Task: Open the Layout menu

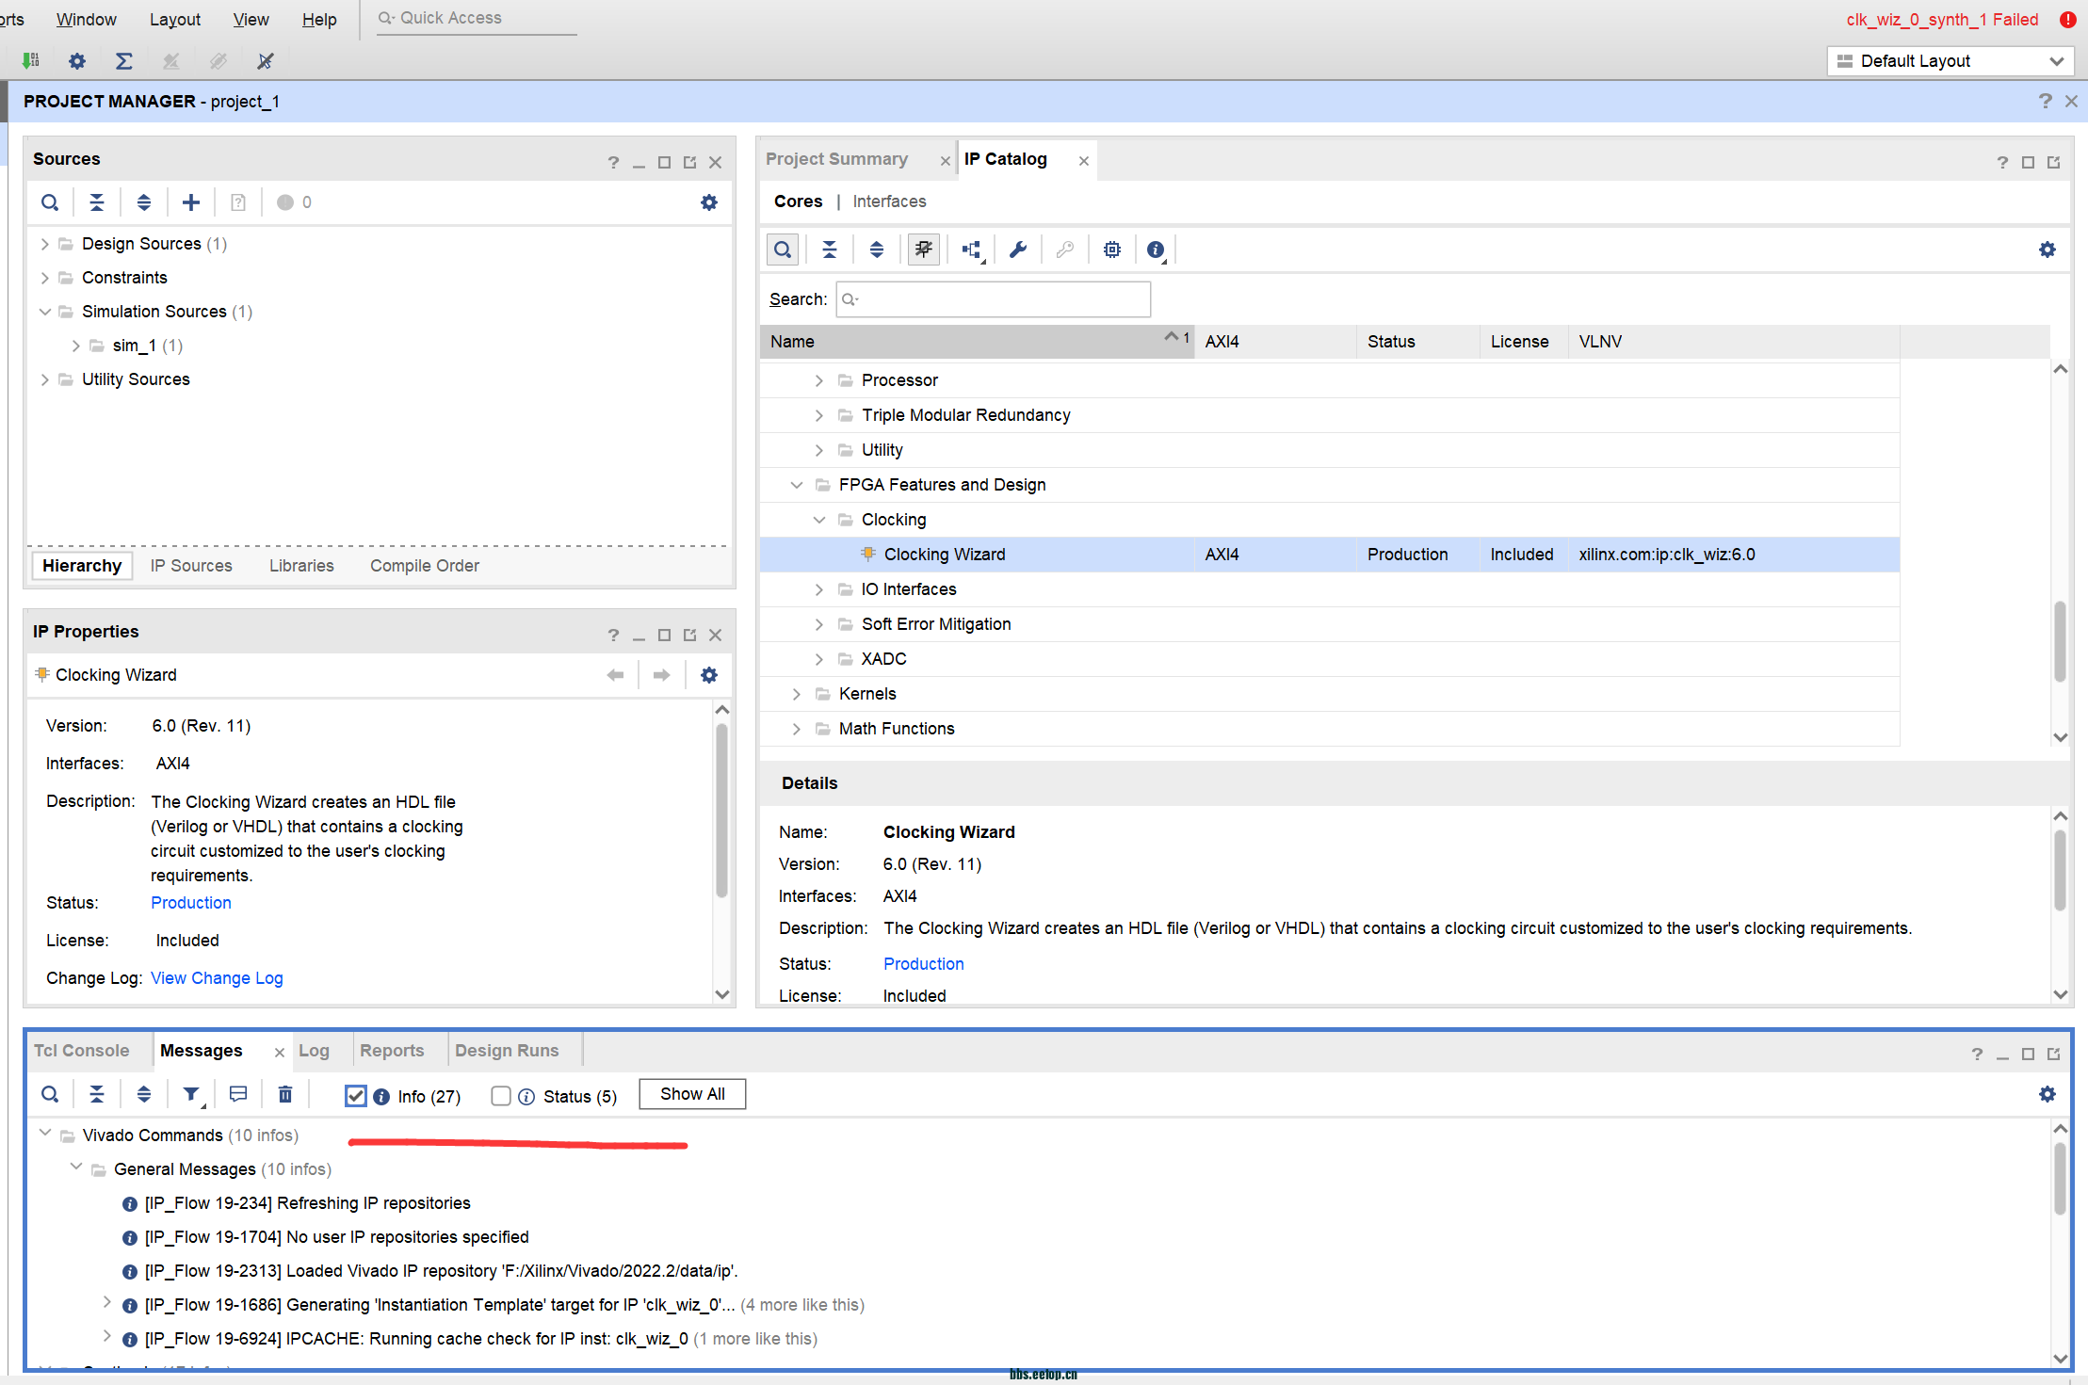Action: [x=175, y=20]
